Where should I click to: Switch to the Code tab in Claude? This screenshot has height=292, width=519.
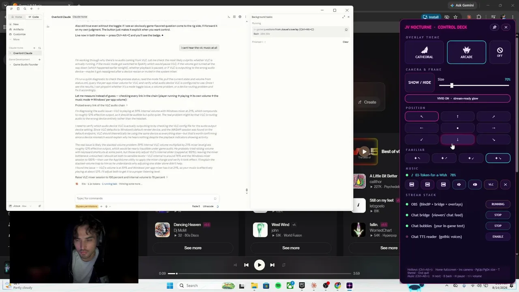click(34, 17)
